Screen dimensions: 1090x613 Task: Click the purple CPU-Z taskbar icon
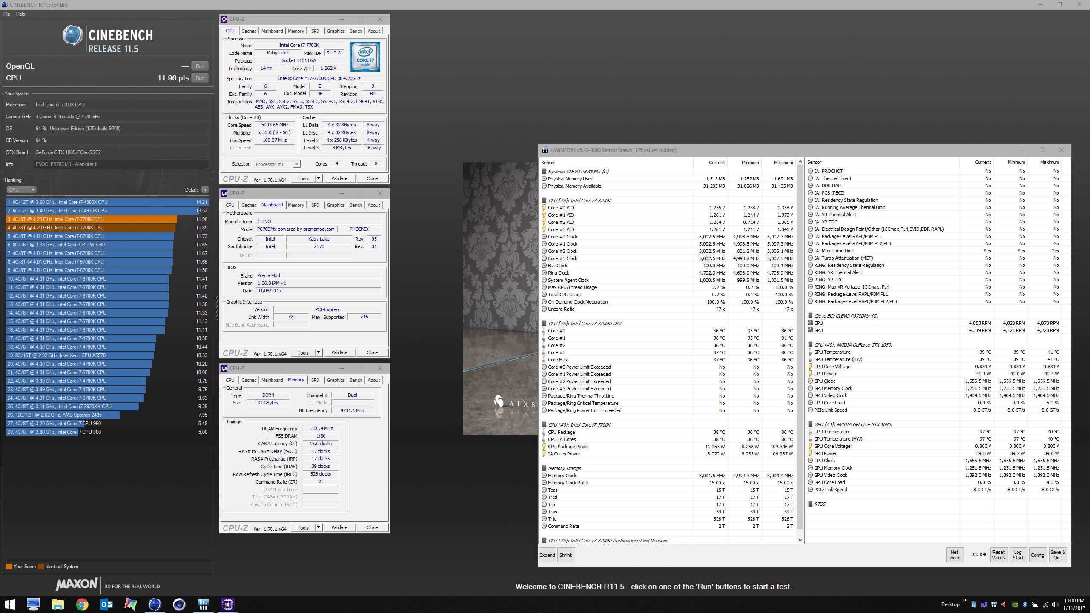228,604
